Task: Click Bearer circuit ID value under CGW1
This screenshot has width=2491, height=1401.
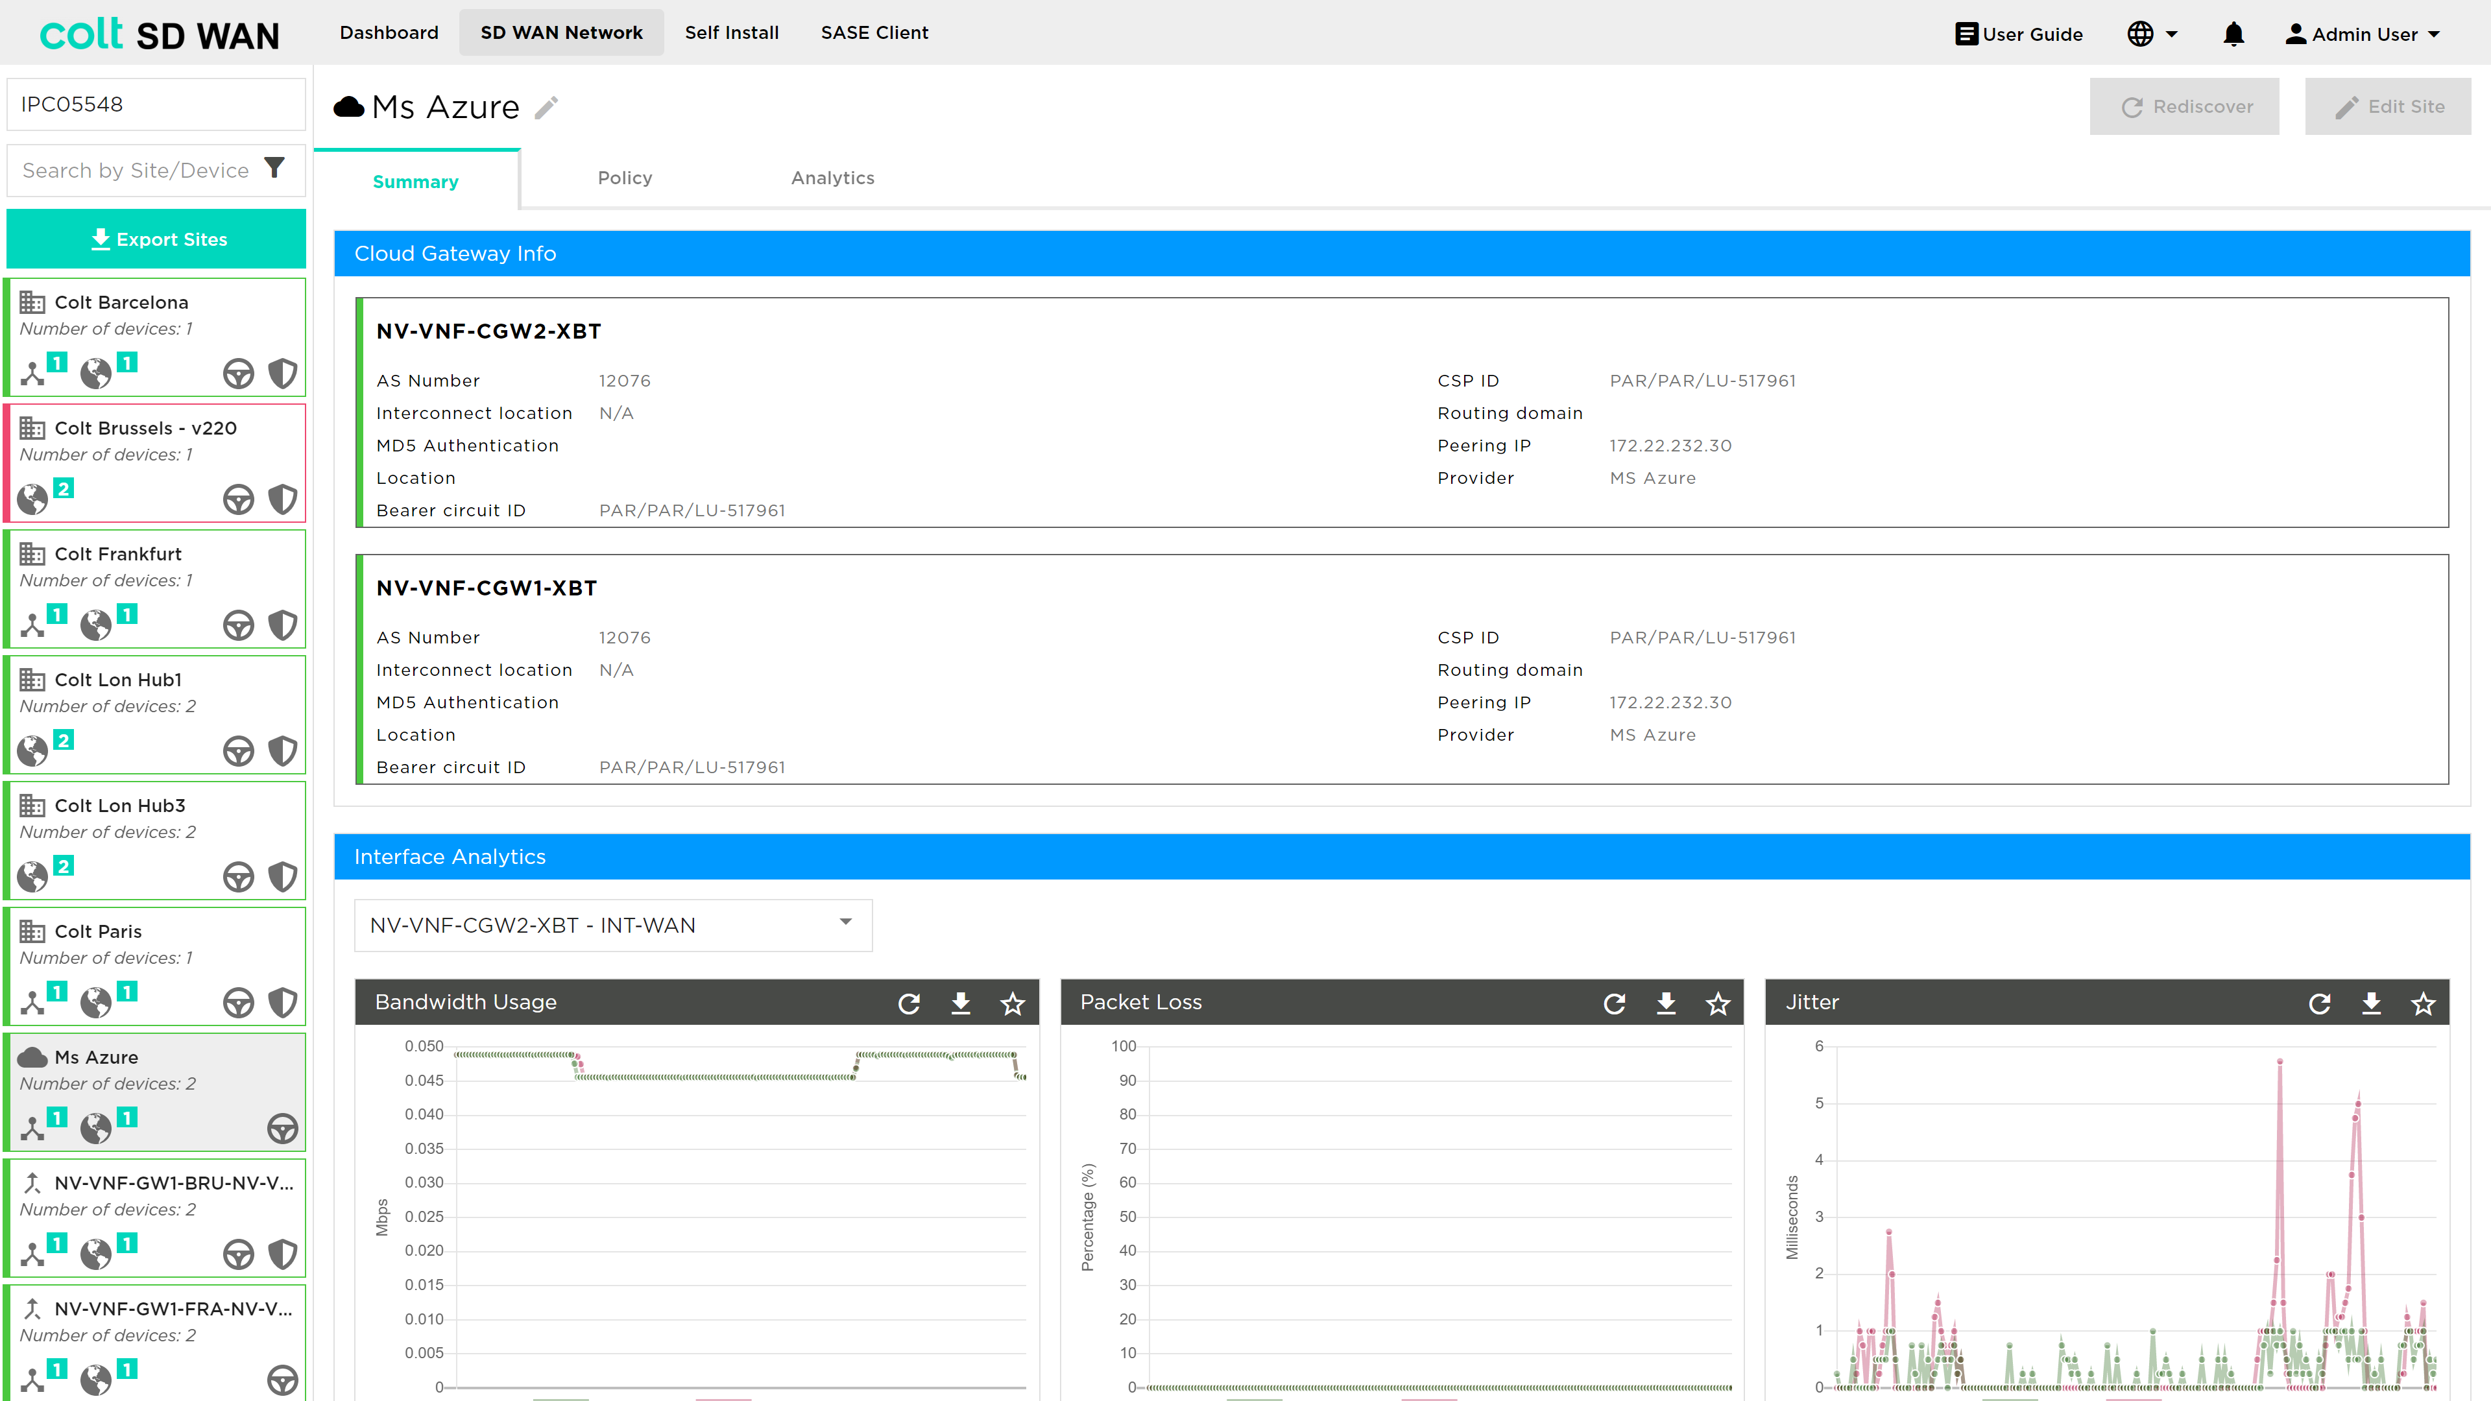Action: [x=692, y=768]
